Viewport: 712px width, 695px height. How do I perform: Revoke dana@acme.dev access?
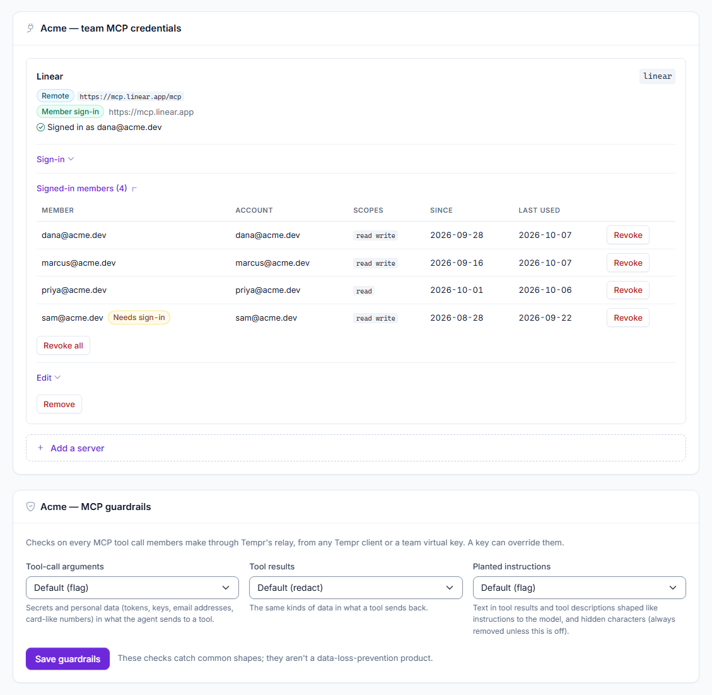click(627, 235)
